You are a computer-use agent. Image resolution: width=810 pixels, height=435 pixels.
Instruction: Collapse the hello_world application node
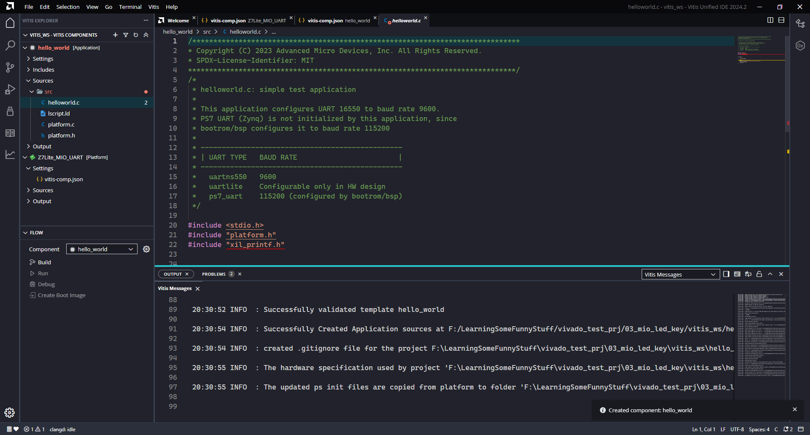[x=25, y=48]
